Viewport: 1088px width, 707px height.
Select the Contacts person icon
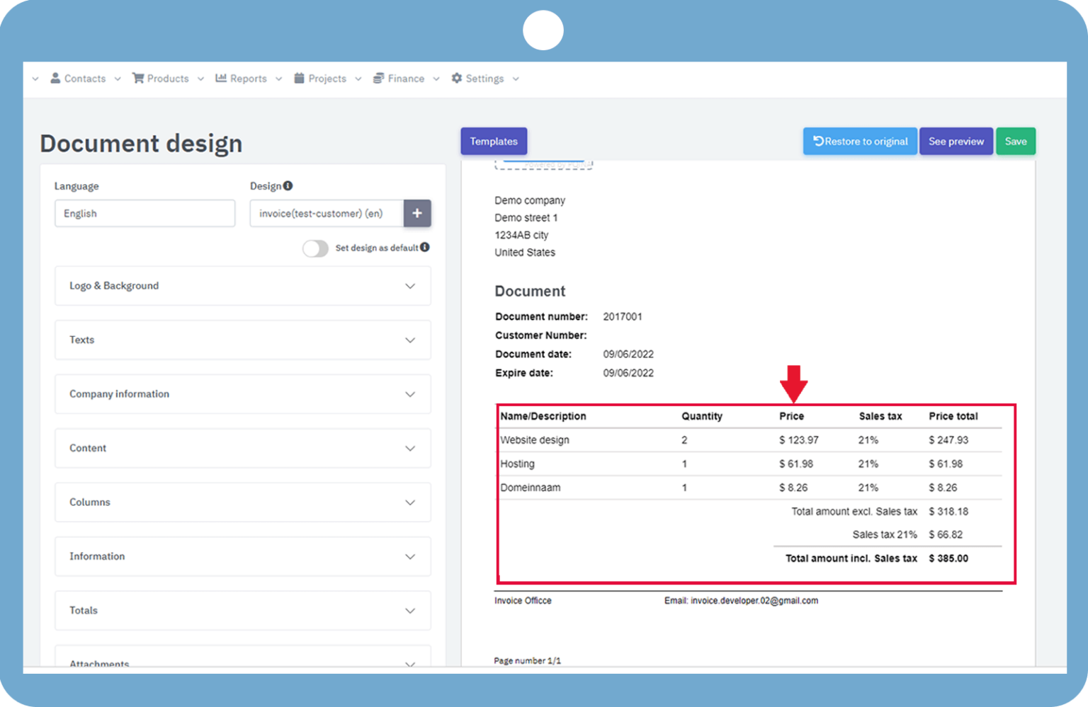(x=55, y=78)
